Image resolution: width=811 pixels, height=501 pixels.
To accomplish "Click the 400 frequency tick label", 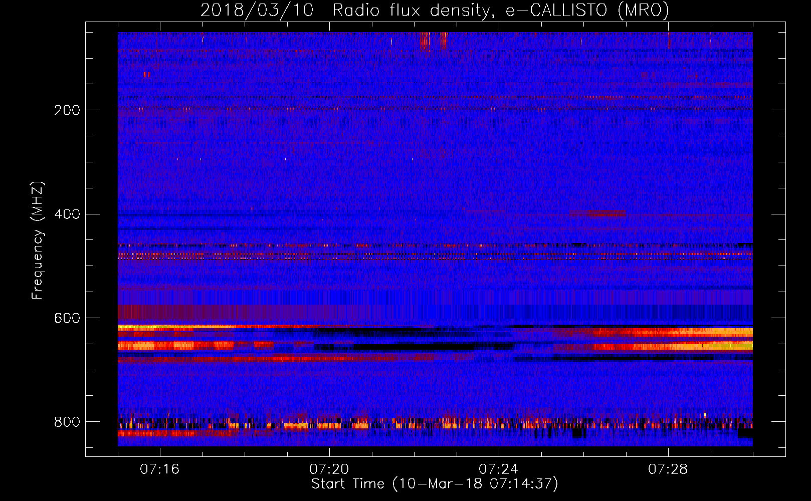I will 67,214.
